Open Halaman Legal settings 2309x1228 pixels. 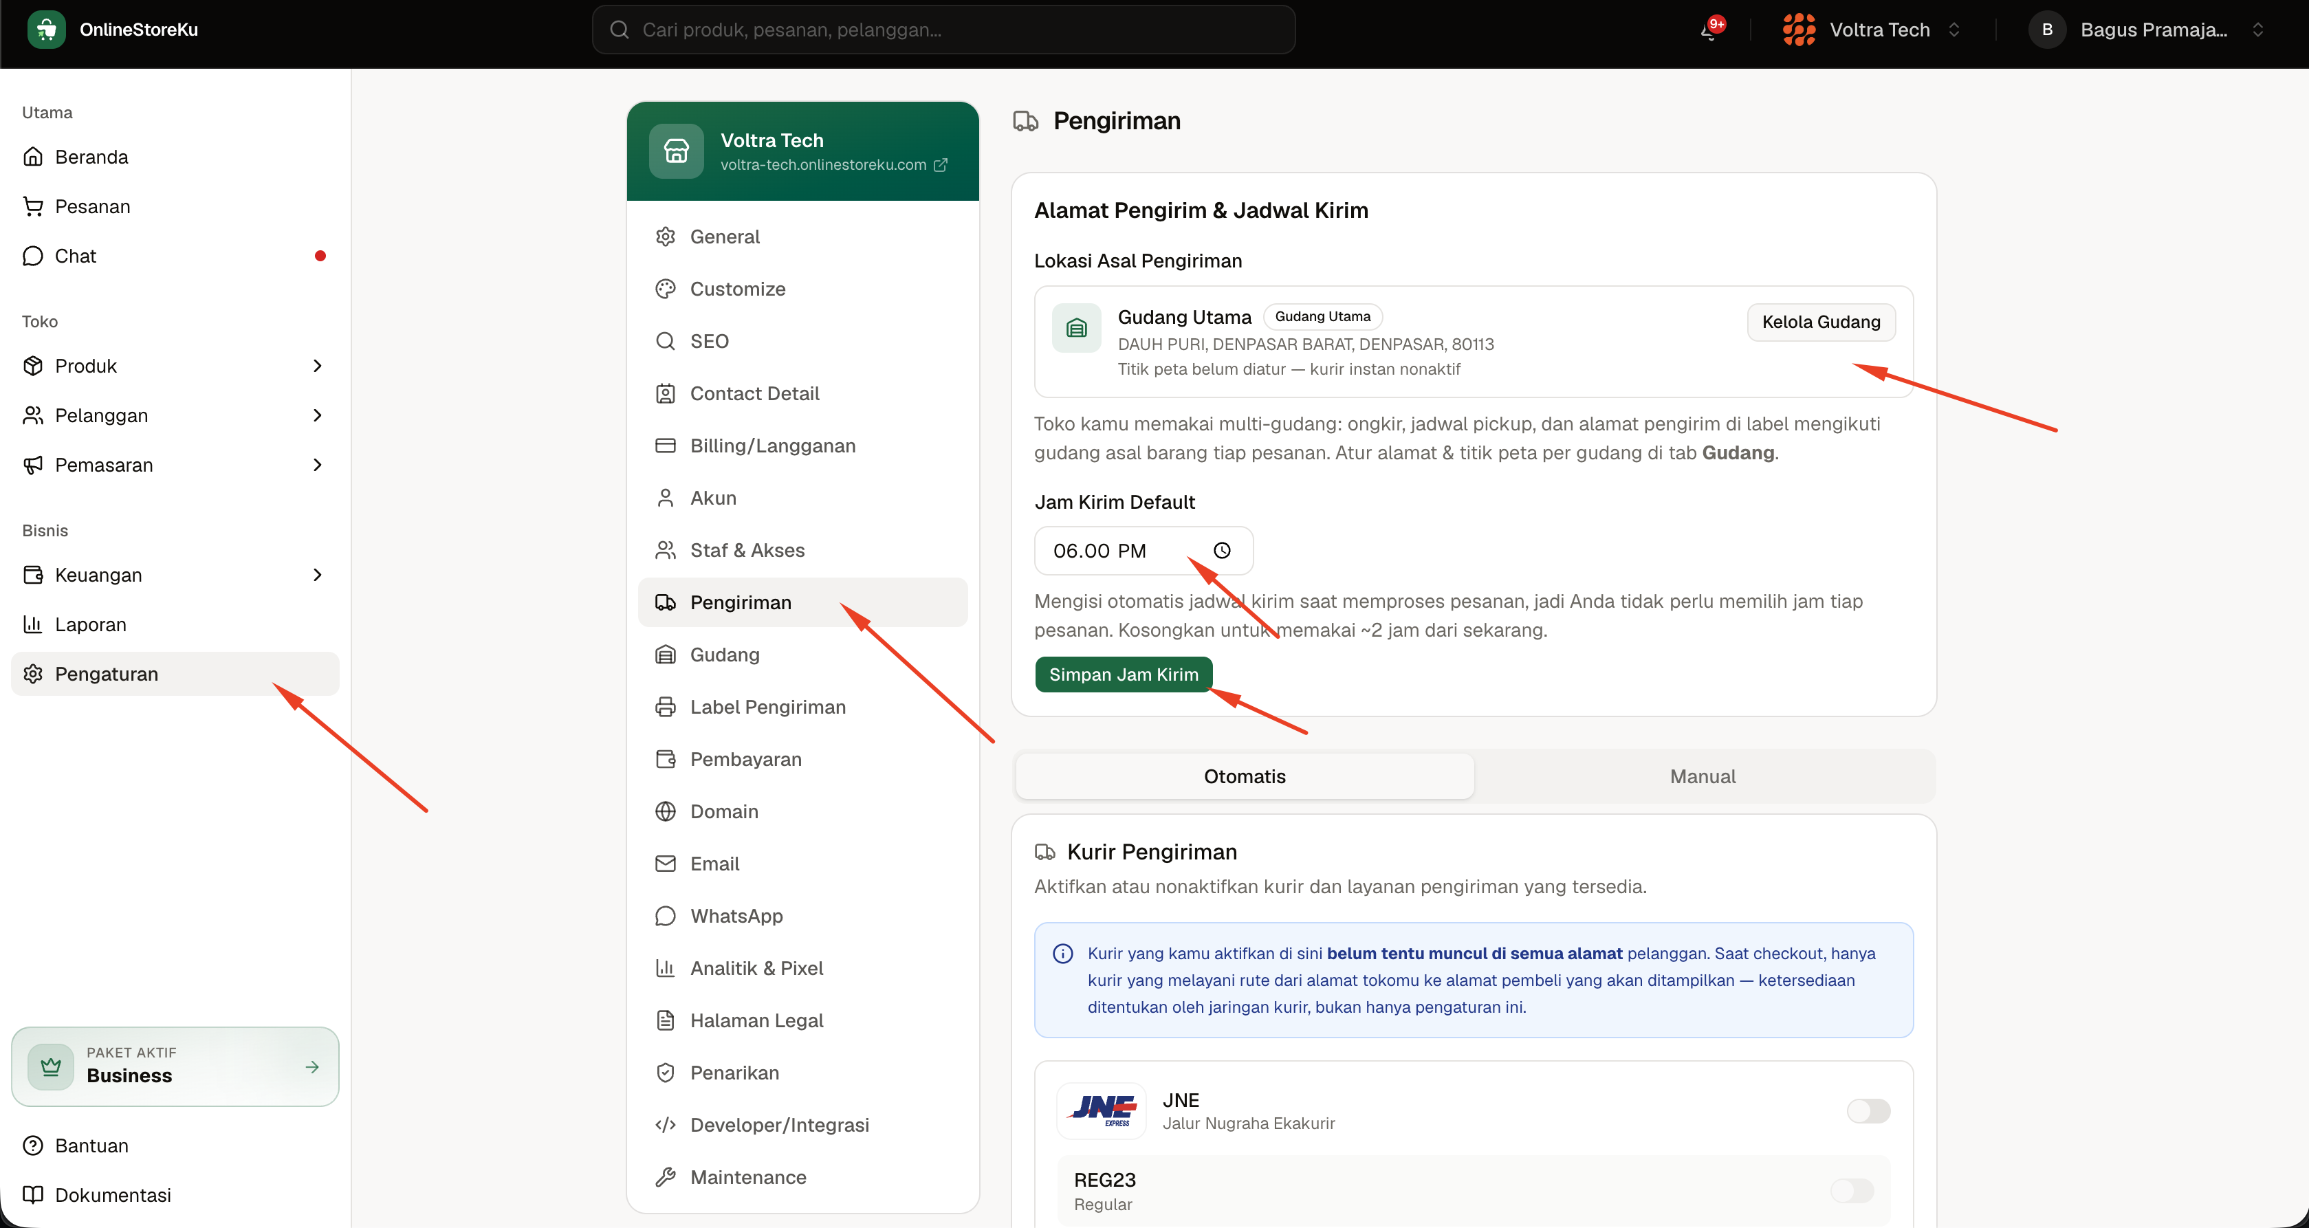click(802, 1020)
